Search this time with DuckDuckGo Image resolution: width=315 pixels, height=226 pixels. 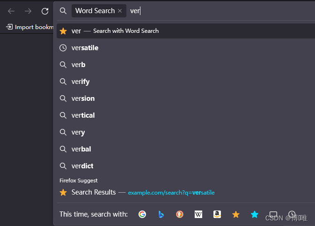click(x=180, y=214)
